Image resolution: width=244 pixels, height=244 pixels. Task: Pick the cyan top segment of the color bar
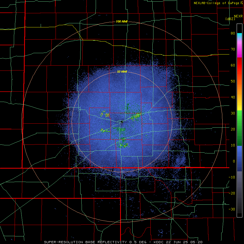click(x=239, y=36)
